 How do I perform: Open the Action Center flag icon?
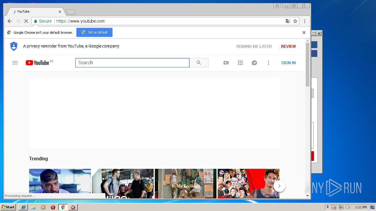pos(334,207)
